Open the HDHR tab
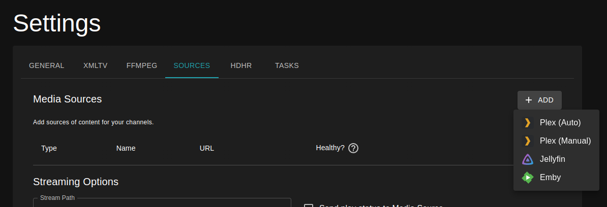607x207 pixels. (x=241, y=65)
